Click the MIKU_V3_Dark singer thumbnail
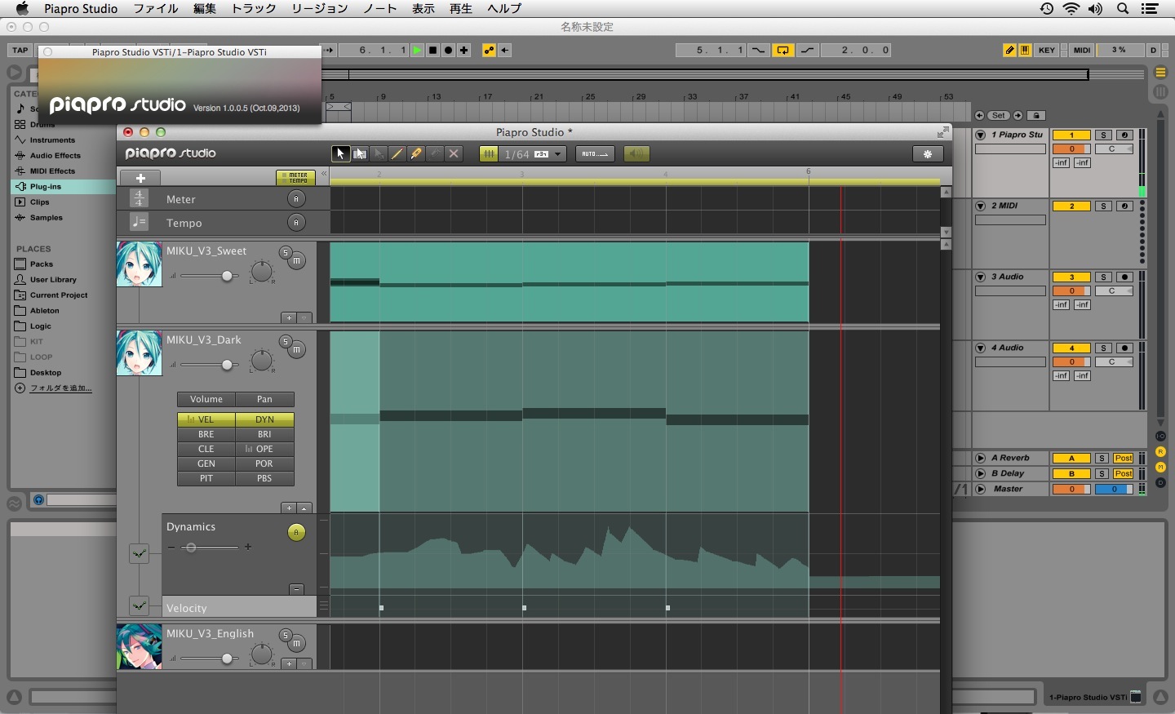Screen dimensions: 1175x714 click(140, 353)
